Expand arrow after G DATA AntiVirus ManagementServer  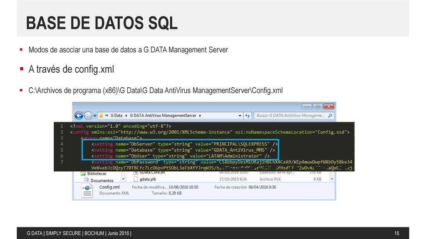(x=200, y=116)
